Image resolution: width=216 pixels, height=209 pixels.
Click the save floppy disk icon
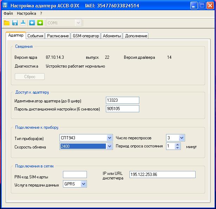[x=15, y=23]
